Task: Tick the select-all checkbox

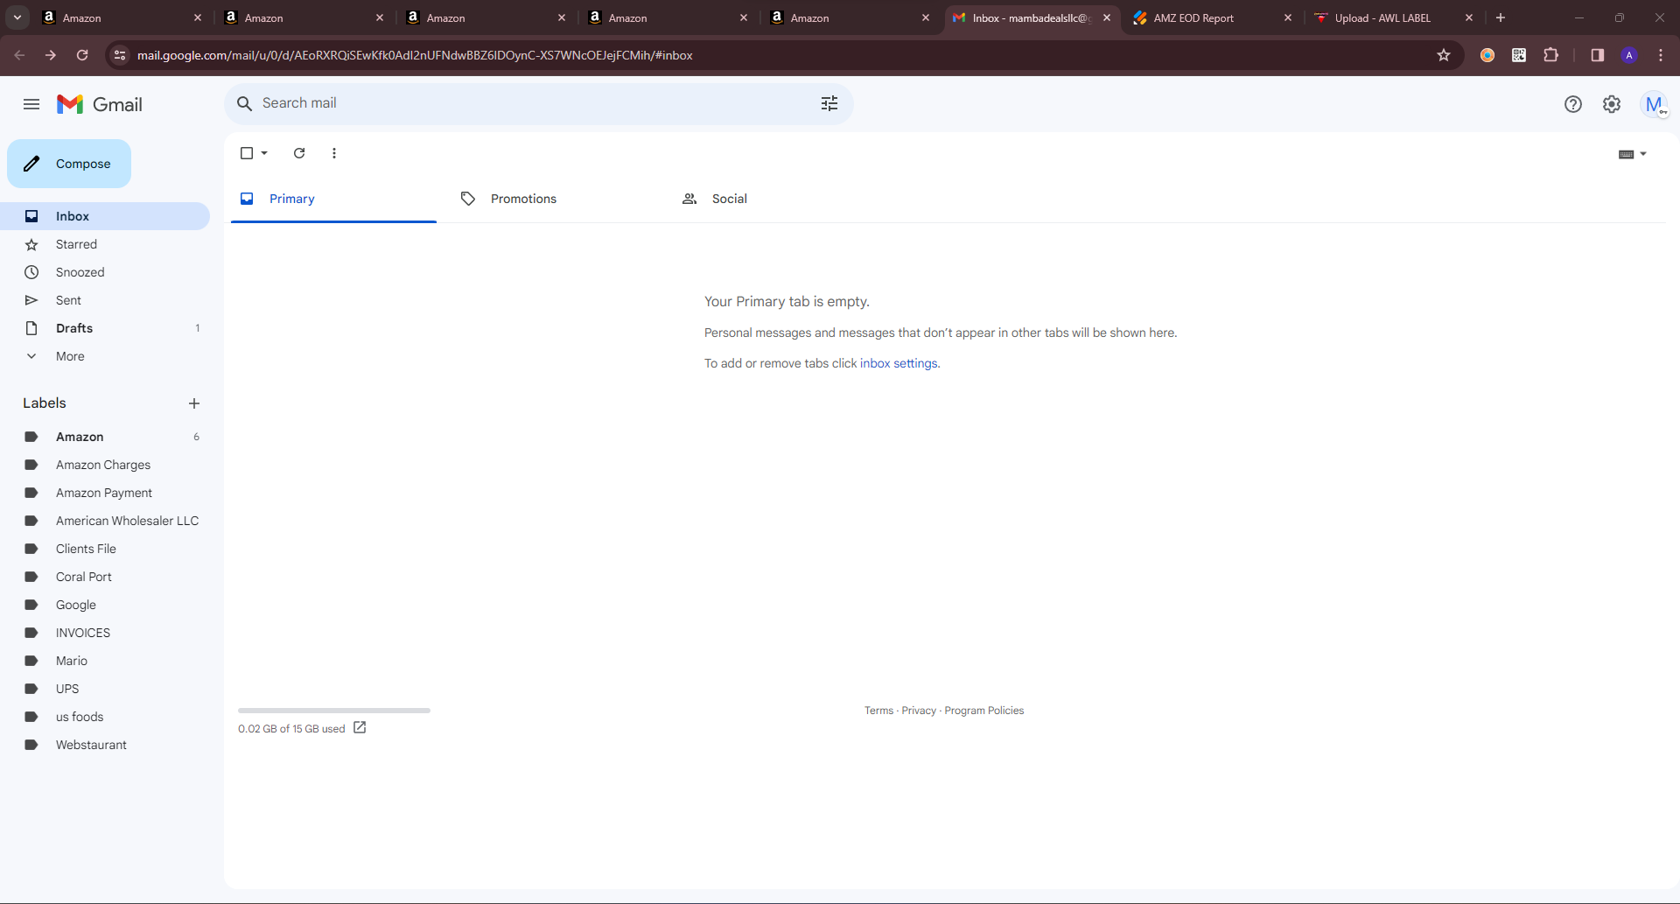Action: pos(247,153)
